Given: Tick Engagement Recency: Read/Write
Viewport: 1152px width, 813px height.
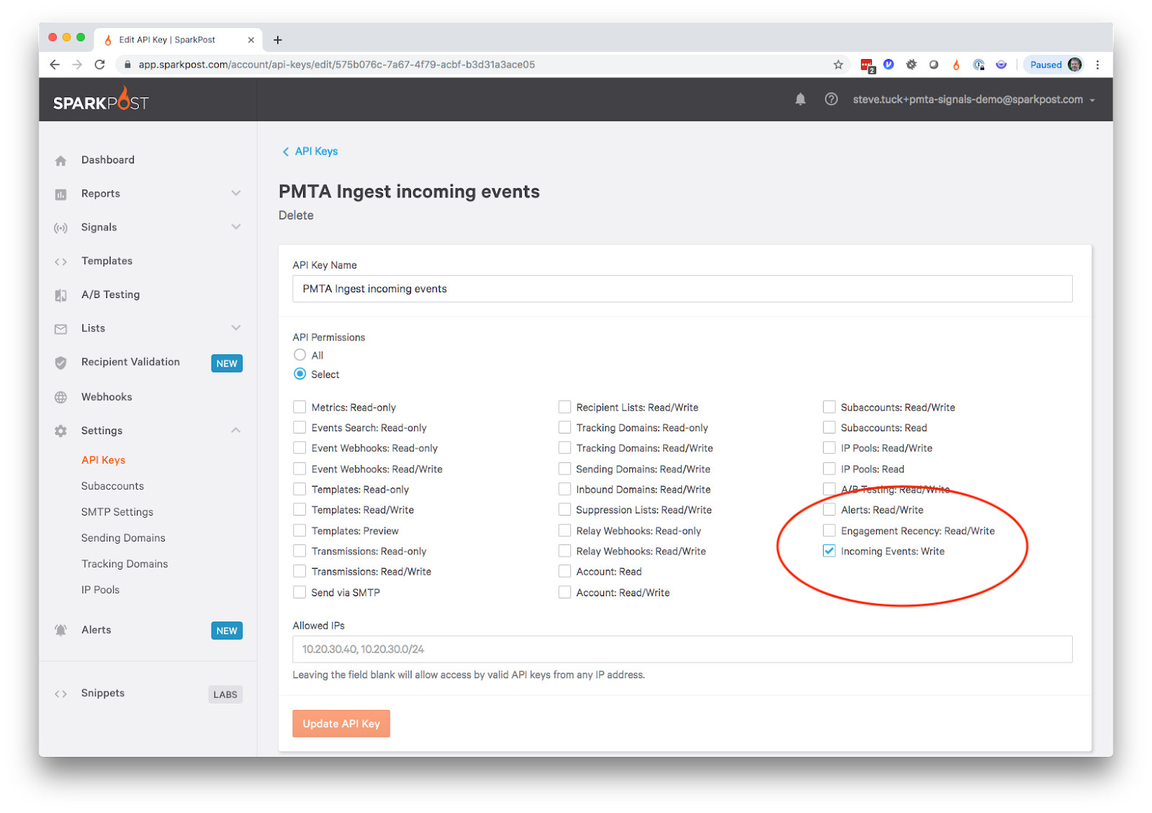Looking at the screenshot, I should coord(829,531).
